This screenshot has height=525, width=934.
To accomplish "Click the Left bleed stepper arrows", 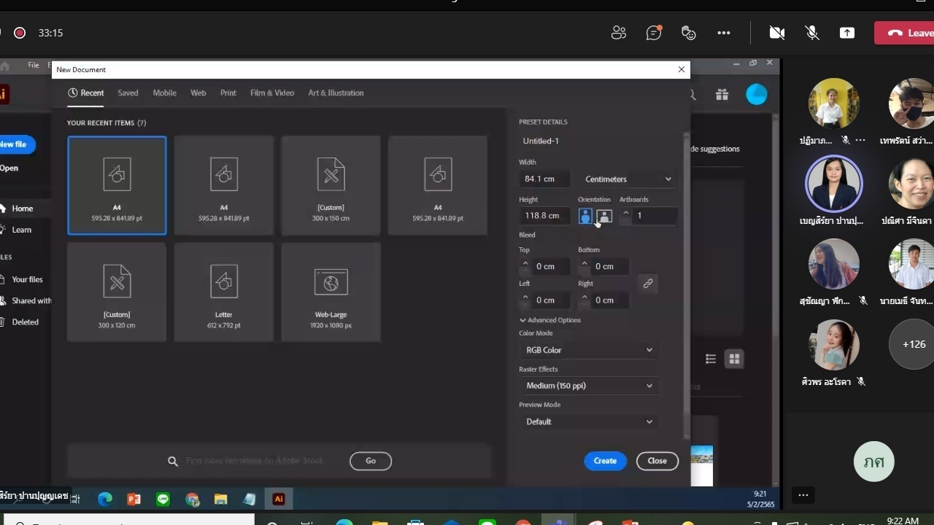I will tap(525, 300).
